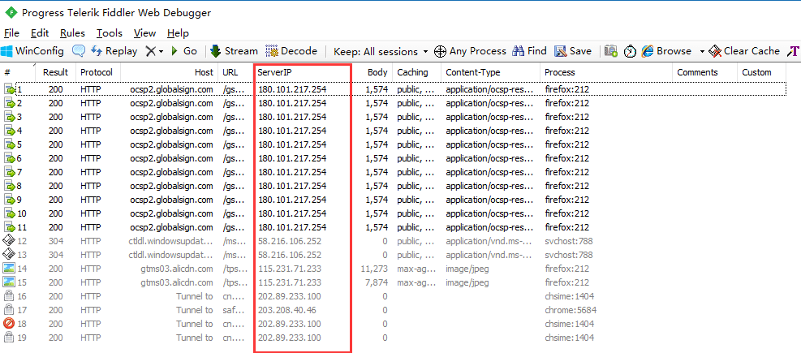Select session 2 row icon

[11, 103]
